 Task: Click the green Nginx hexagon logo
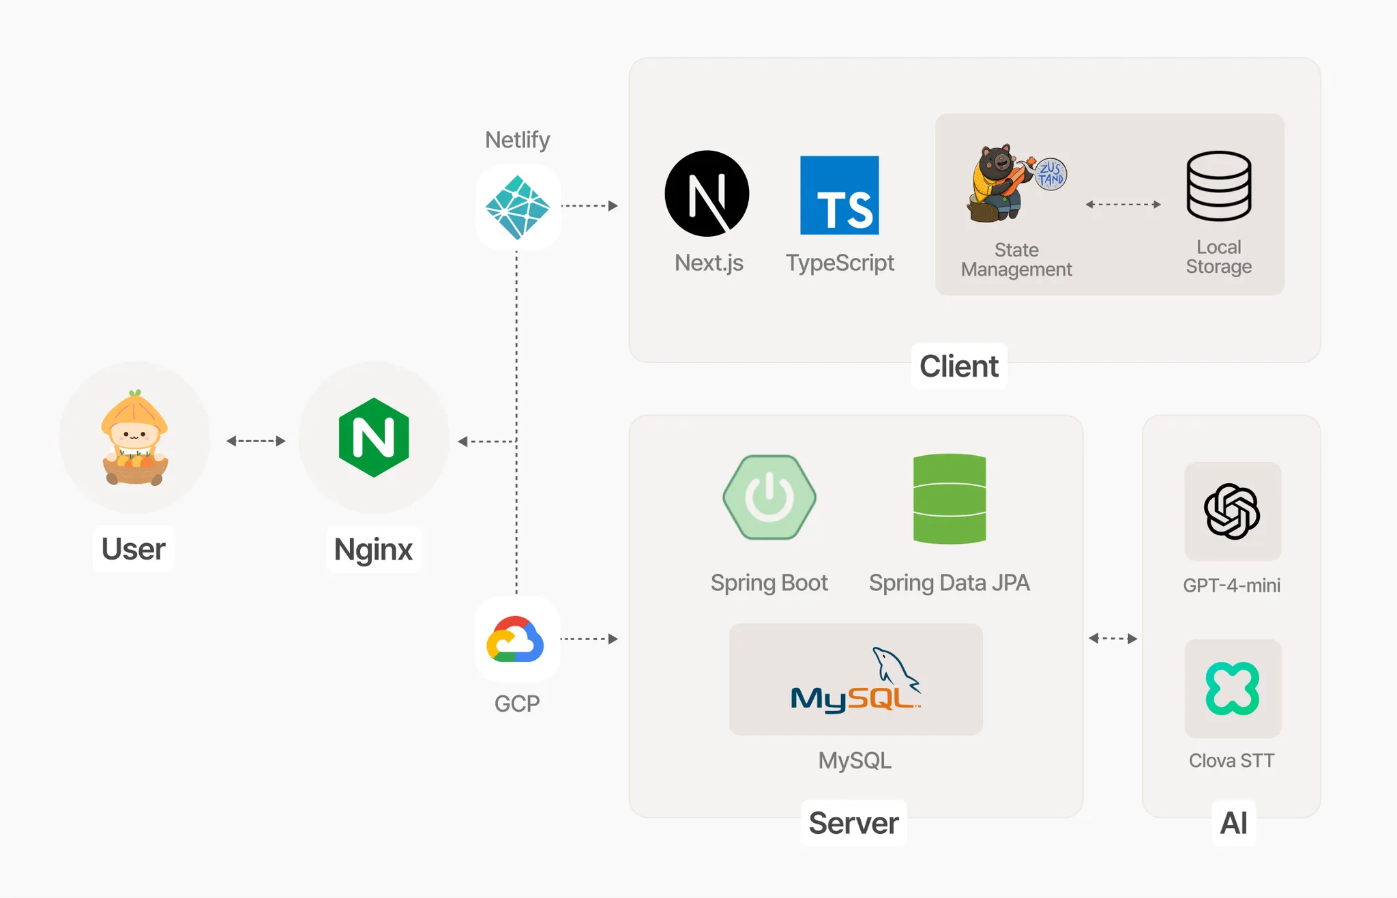(x=374, y=437)
